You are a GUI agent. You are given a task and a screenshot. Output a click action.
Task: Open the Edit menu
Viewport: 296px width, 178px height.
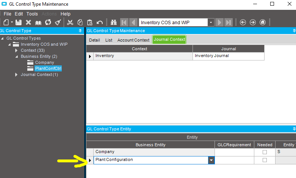pyautogui.click(x=19, y=14)
